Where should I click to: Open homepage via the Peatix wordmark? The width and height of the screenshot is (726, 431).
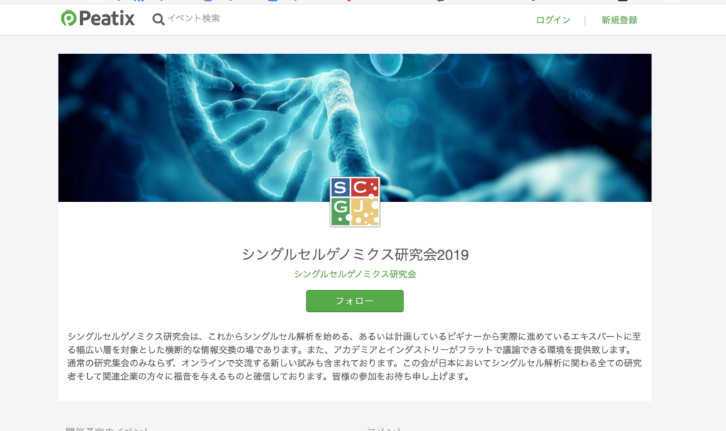[x=106, y=18]
